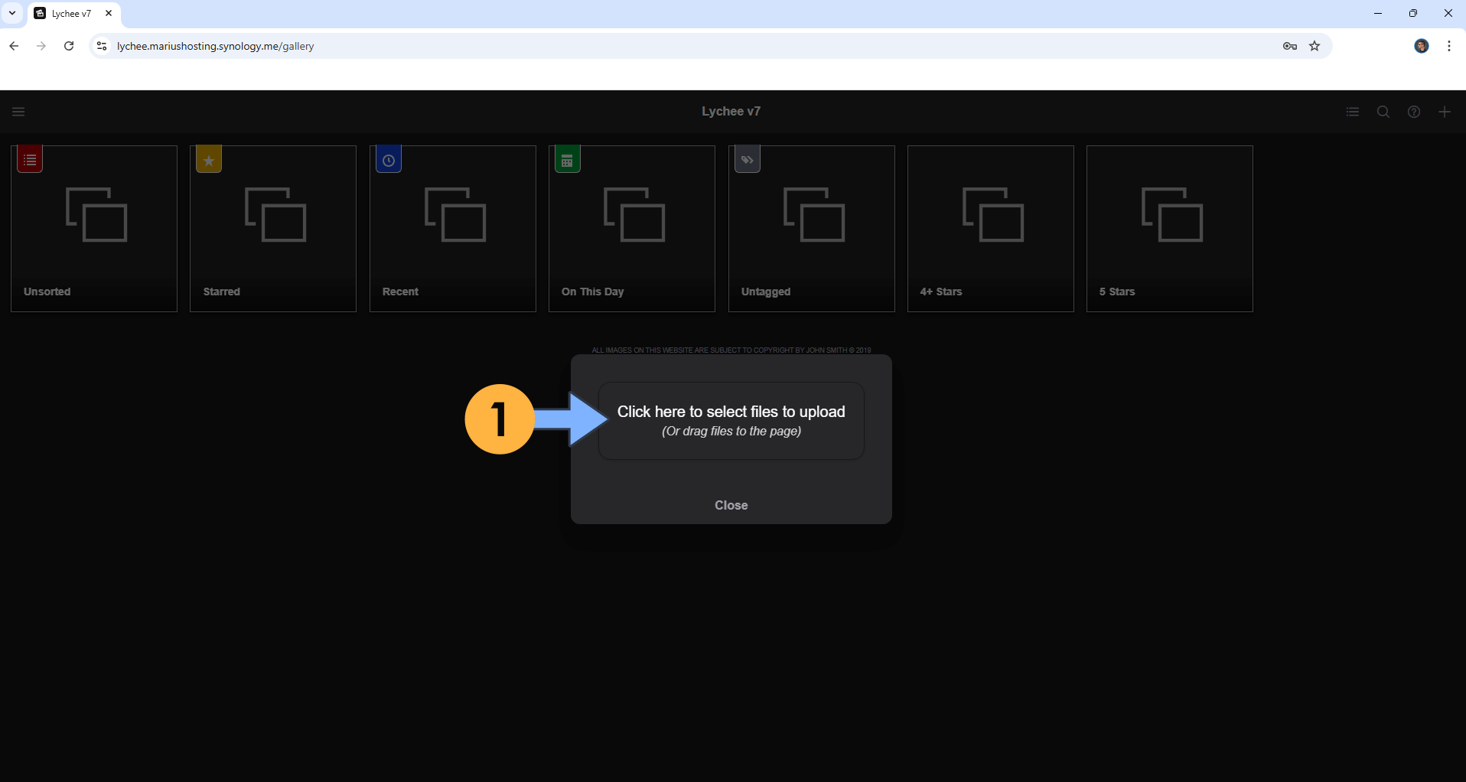Click the plus icon to add content
Viewport: 1466px width, 782px height.
1445,112
